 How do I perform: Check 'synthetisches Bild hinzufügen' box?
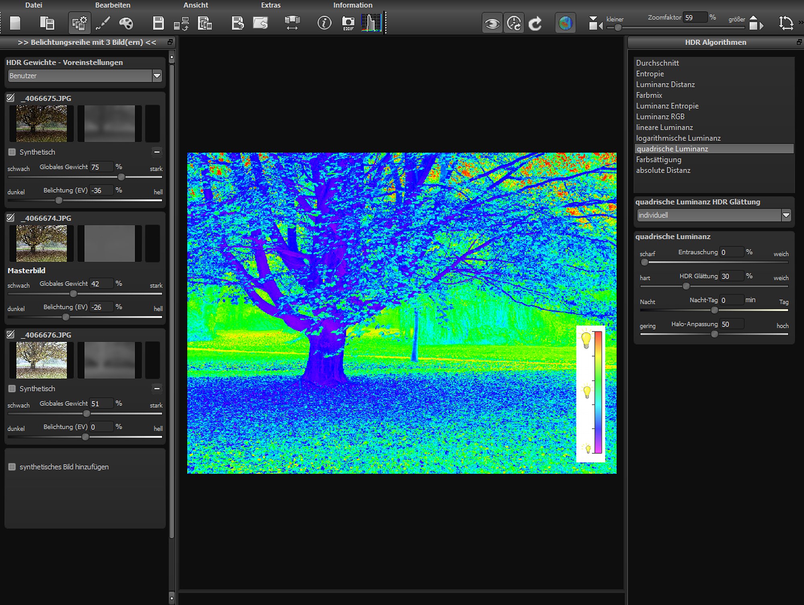[12, 467]
